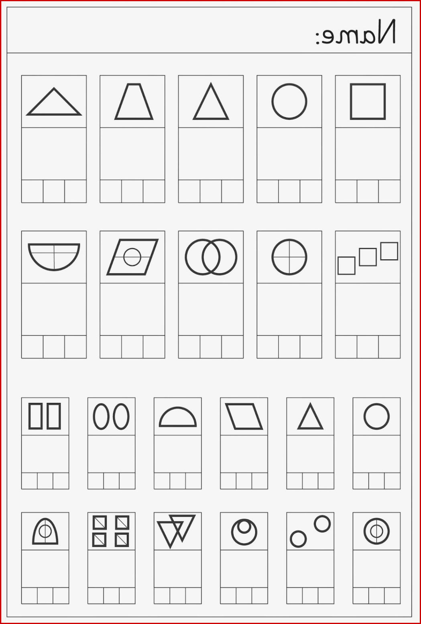Viewport: 421px width, 624px height.
Task: Click the mirrored Name label
Action: [x=356, y=32]
